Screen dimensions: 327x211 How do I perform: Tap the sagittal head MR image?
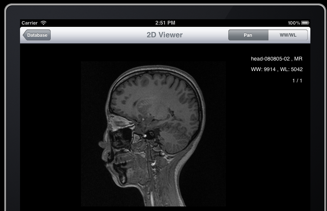(x=153, y=134)
